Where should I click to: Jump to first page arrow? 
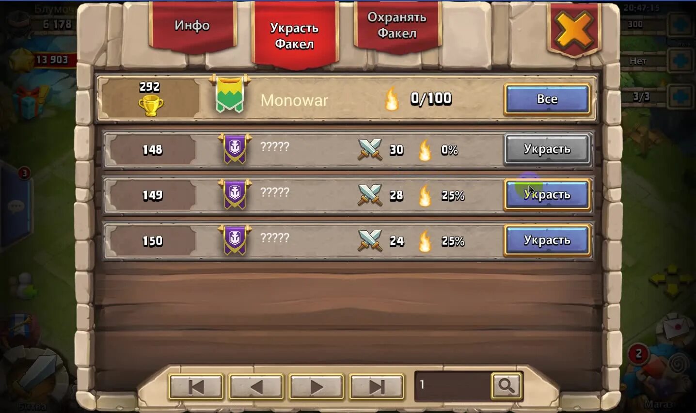[x=196, y=387]
